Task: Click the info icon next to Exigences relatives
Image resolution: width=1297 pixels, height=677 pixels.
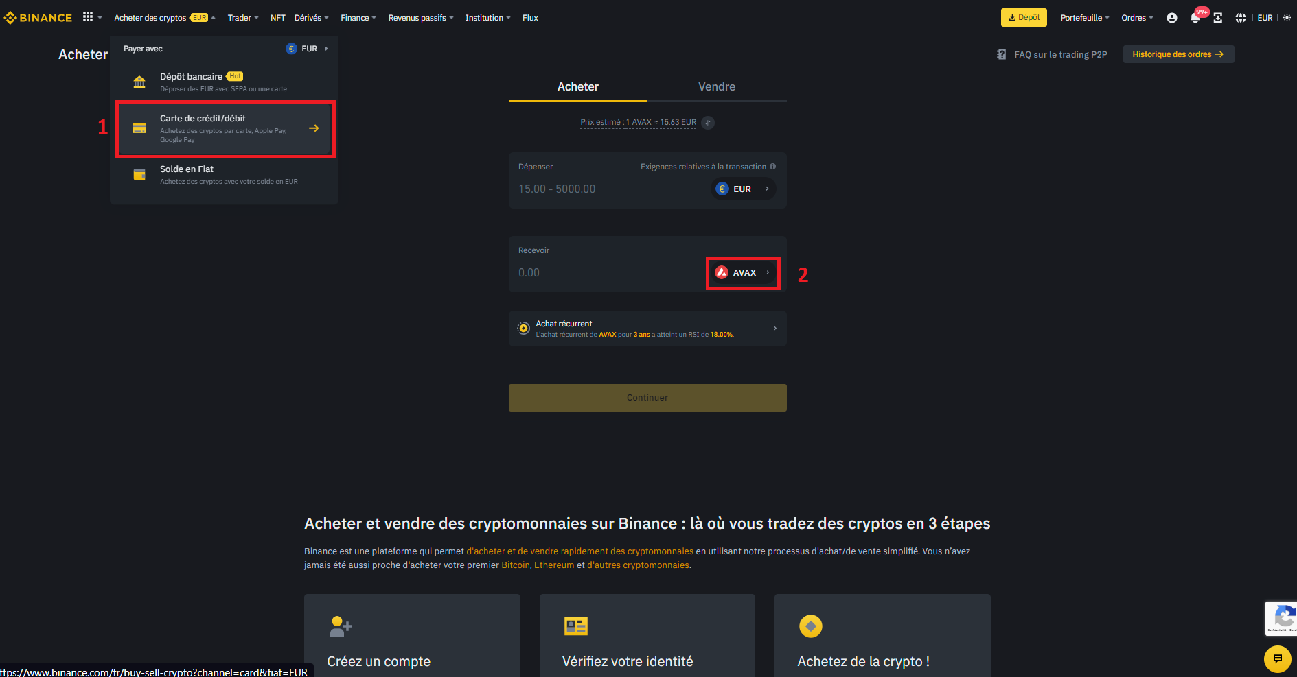Action: 773,167
